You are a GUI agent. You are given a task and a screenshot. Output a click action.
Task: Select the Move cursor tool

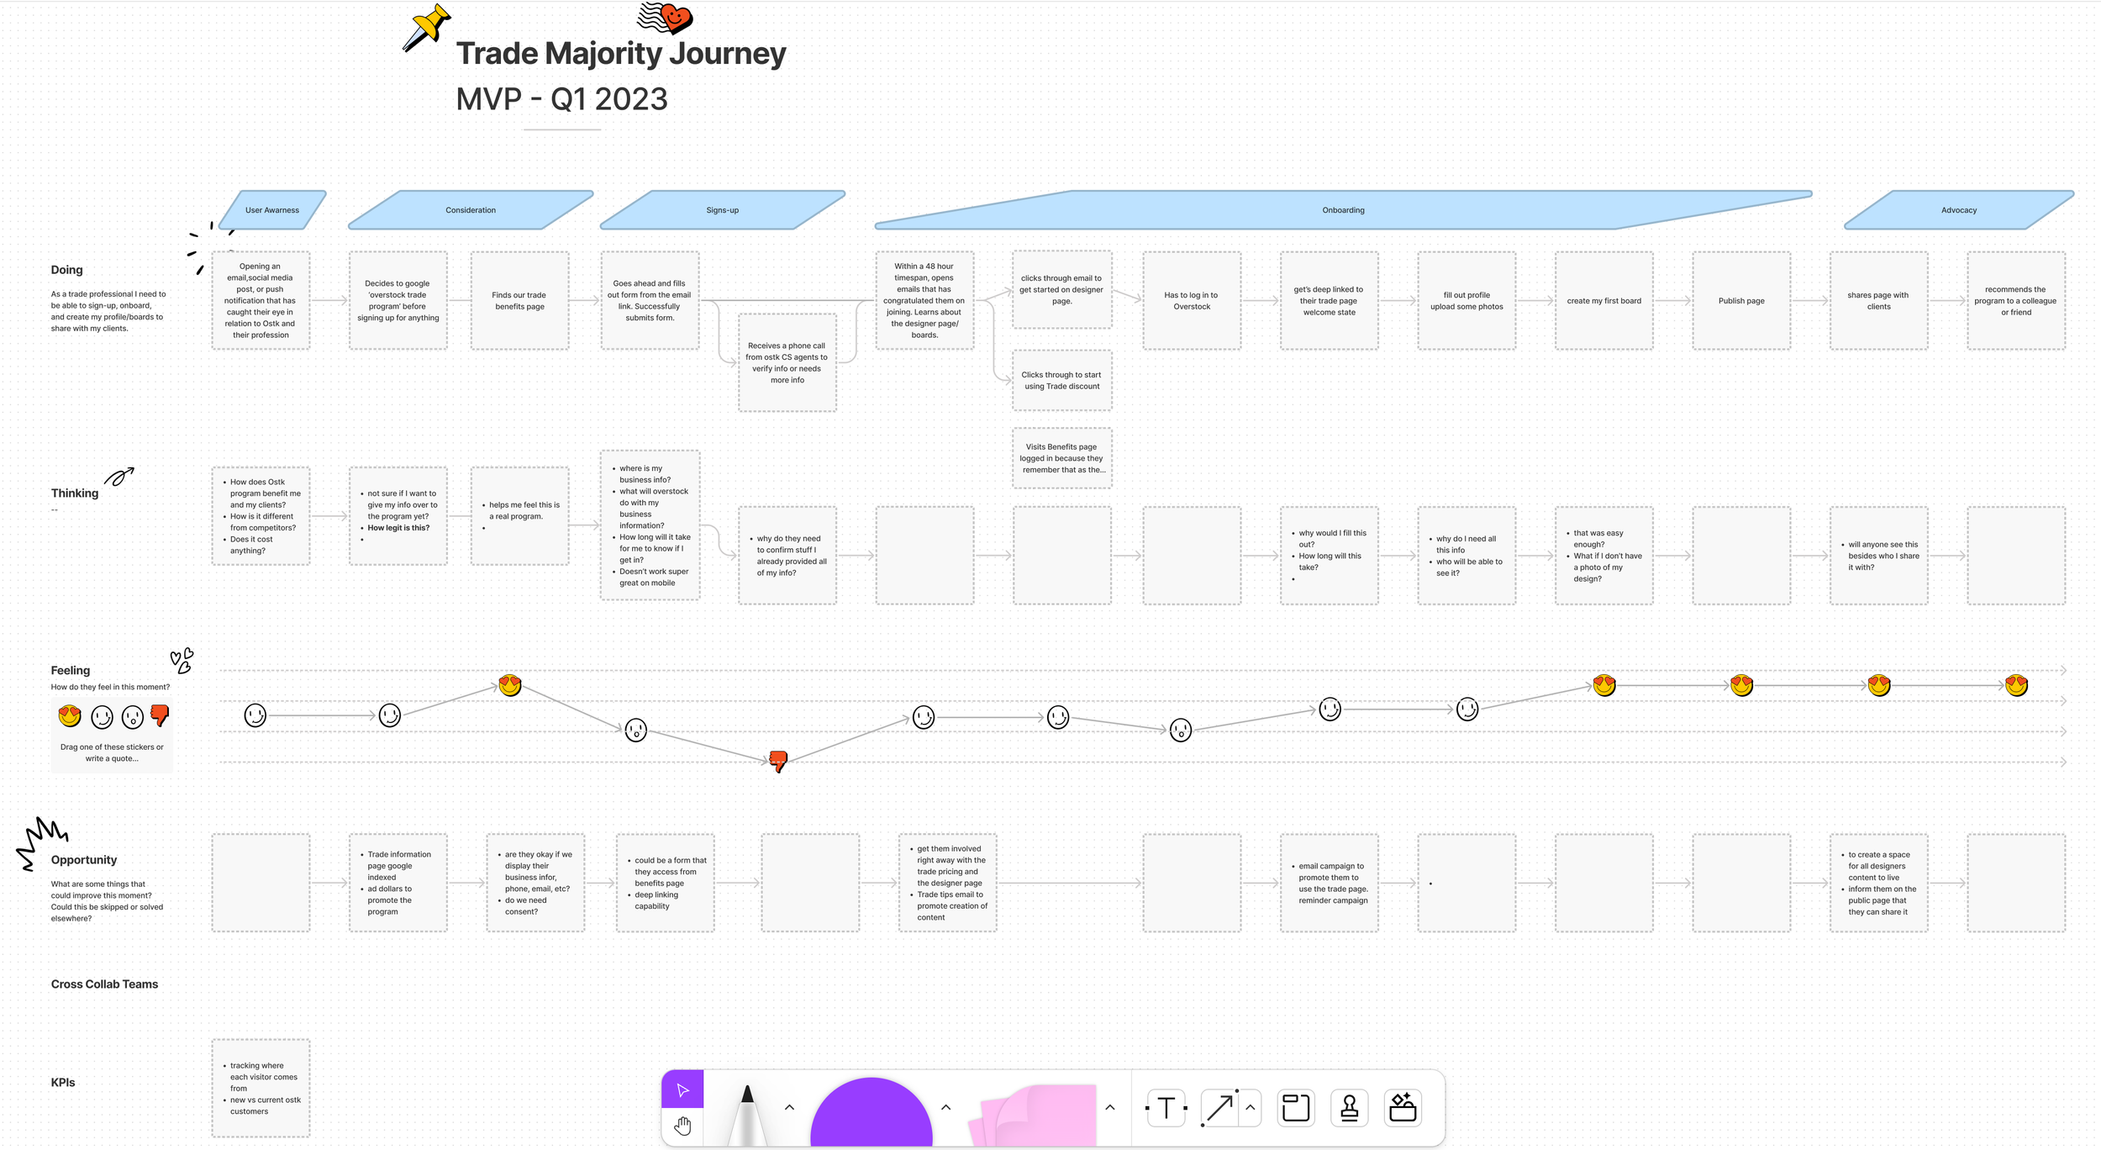[682, 1090]
